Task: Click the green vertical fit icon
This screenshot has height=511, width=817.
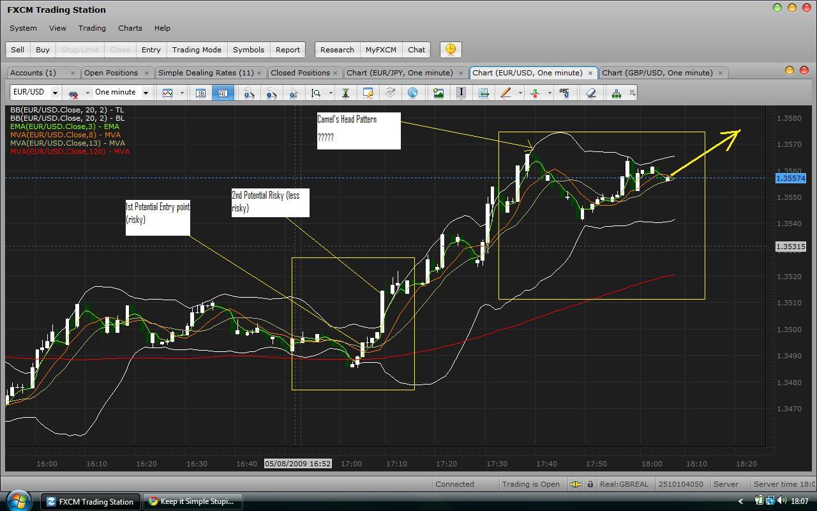Action: (345, 93)
